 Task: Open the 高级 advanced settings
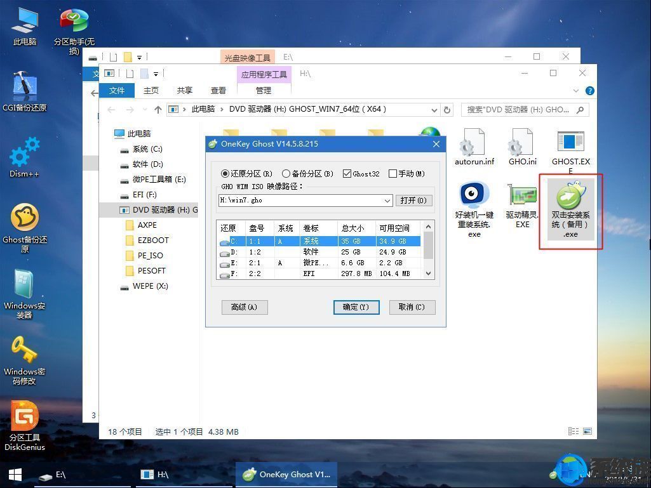[244, 307]
